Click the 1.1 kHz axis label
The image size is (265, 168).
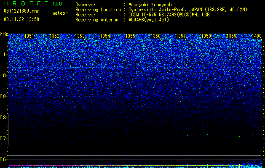click(x=3, y=55)
